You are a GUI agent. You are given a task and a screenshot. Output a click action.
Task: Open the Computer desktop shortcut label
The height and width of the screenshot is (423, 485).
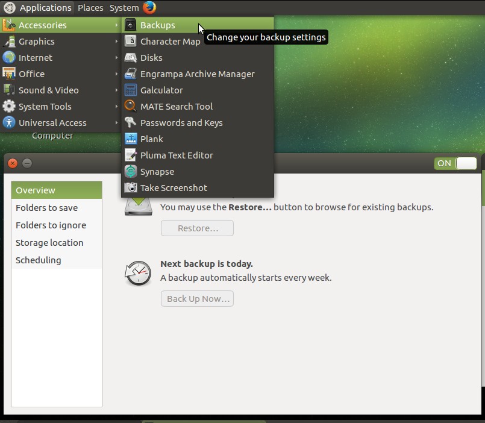52,136
